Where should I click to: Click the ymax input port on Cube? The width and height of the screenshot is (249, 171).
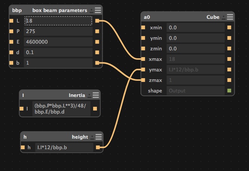click(143, 70)
